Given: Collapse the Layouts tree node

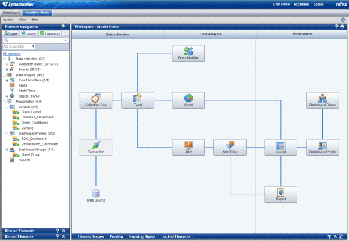Looking at the screenshot, I should coord(7,107).
